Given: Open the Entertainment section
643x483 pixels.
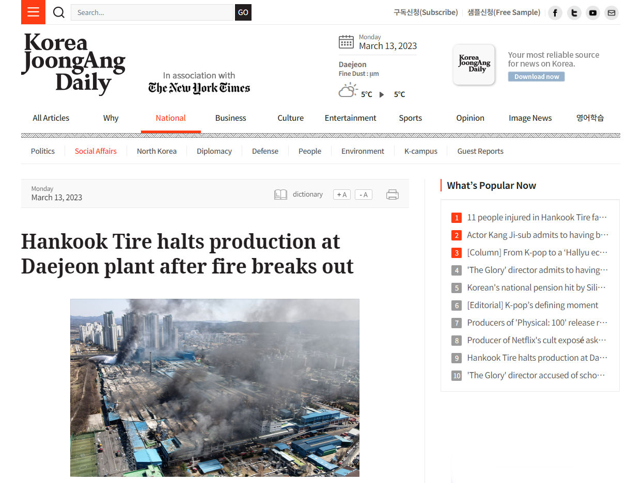Looking at the screenshot, I should click(351, 118).
